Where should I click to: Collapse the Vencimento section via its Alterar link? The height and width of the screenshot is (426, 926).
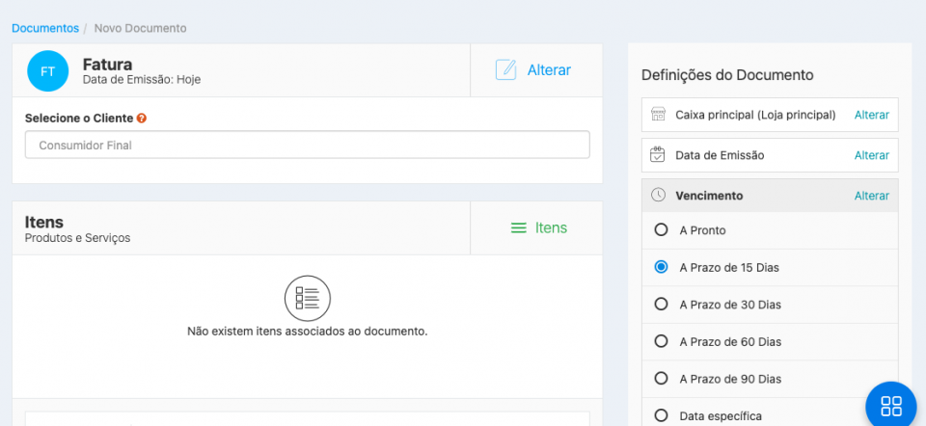pos(871,196)
